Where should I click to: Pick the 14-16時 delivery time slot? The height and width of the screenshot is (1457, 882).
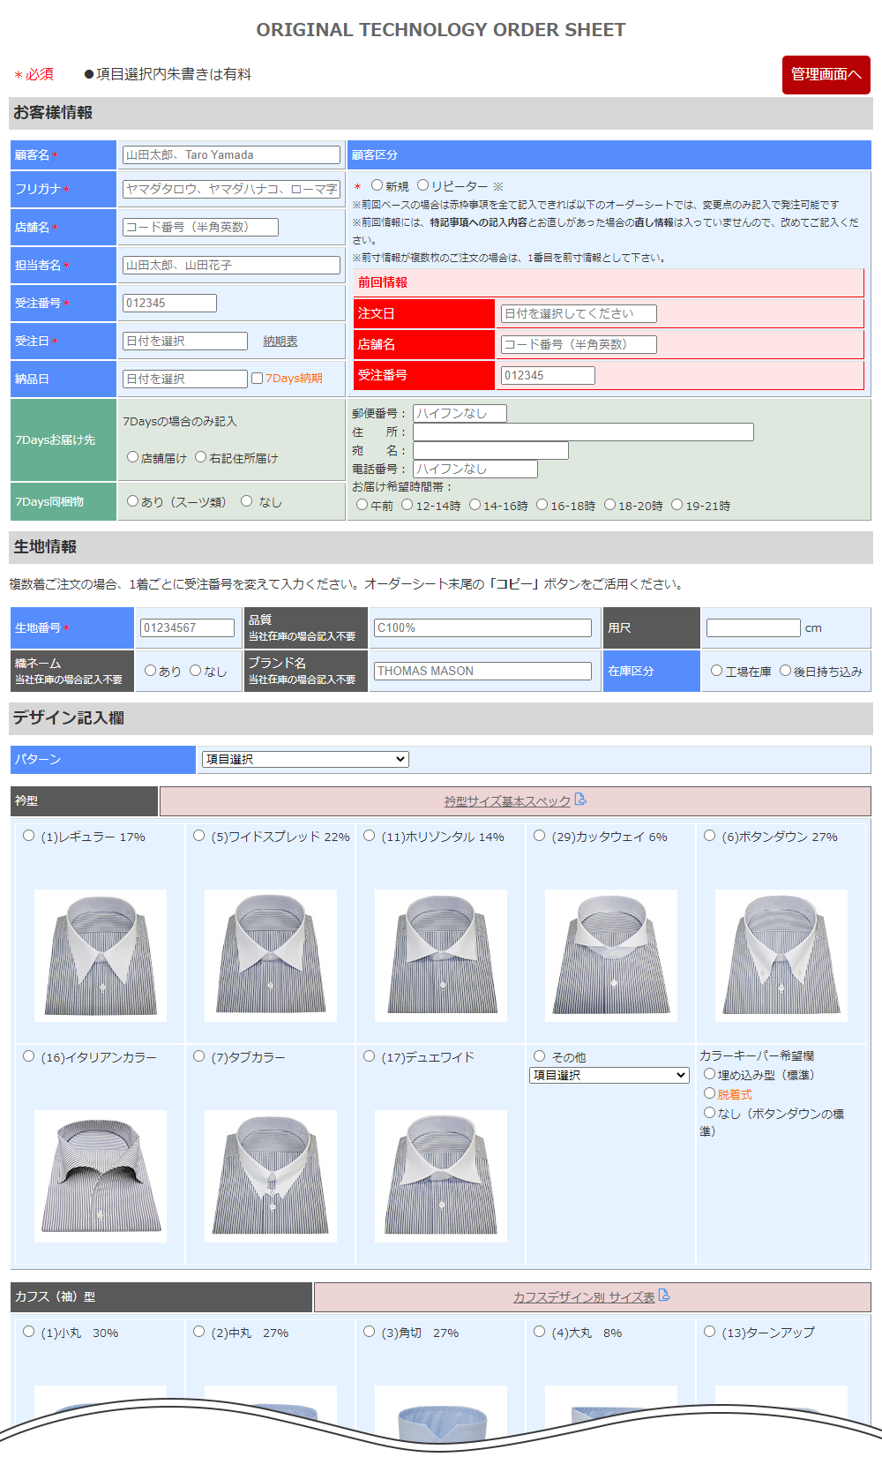tap(475, 505)
